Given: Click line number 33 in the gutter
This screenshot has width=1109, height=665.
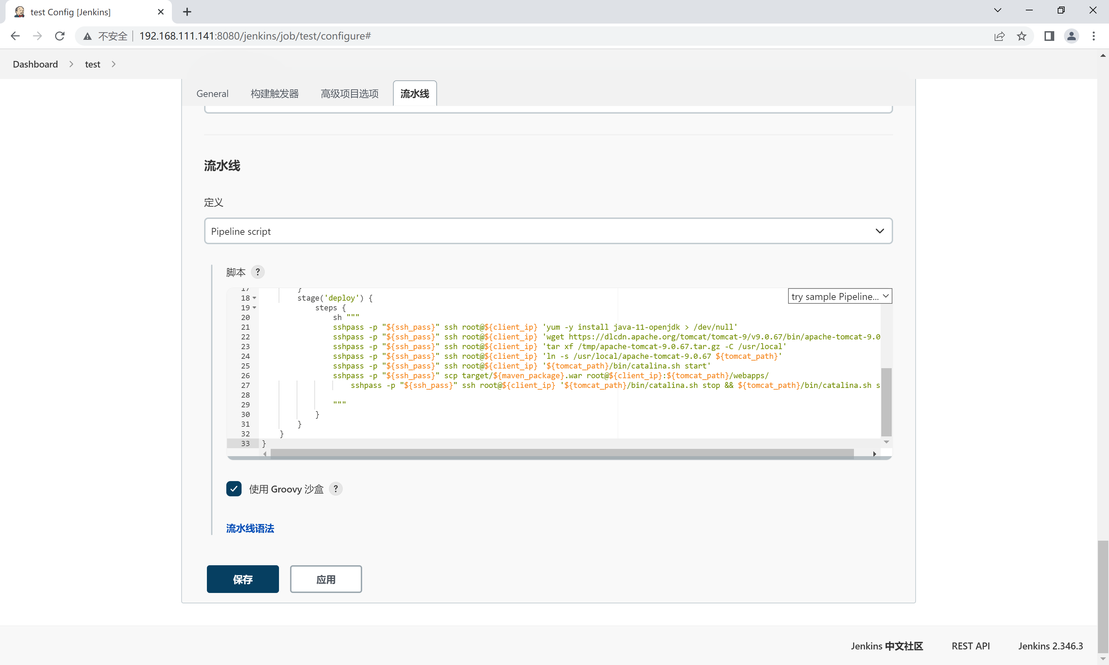Looking at the screenshot, I should 245,443.
